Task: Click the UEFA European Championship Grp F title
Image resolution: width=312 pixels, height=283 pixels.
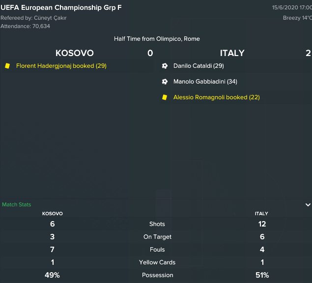Action: coord(61,7)
